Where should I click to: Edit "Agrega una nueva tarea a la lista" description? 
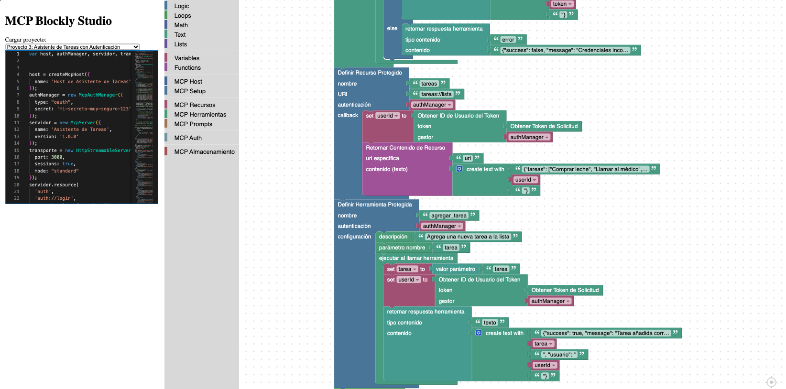468,237
